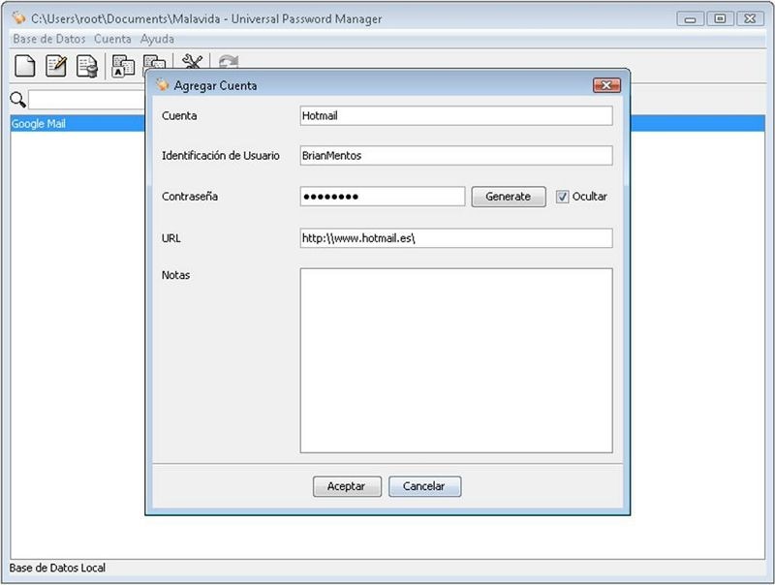Click the search magnifier icon
Screen dimensions: 775x585
17,100
